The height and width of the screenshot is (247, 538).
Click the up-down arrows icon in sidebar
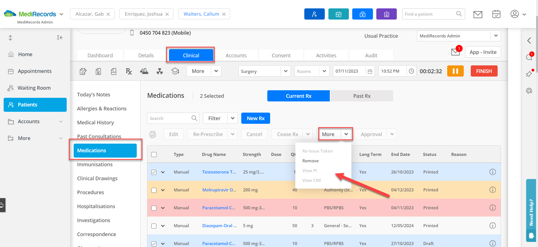[x=10, y=38]
